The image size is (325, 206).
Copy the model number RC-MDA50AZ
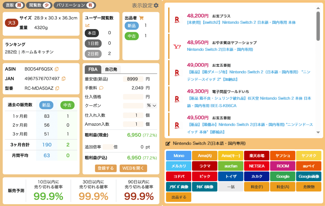[57, 88]
